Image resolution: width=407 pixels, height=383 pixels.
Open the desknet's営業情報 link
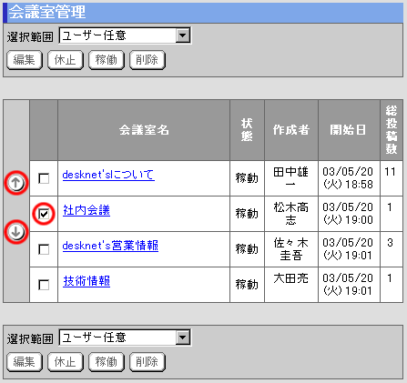110,246
